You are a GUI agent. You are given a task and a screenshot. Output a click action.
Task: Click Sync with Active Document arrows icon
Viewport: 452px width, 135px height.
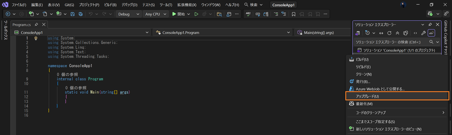(x=381, y=33)
